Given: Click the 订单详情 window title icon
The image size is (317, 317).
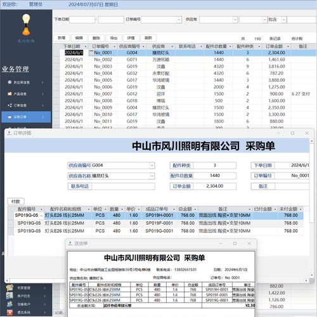Looking at the screenshot, I should [10, 133].
